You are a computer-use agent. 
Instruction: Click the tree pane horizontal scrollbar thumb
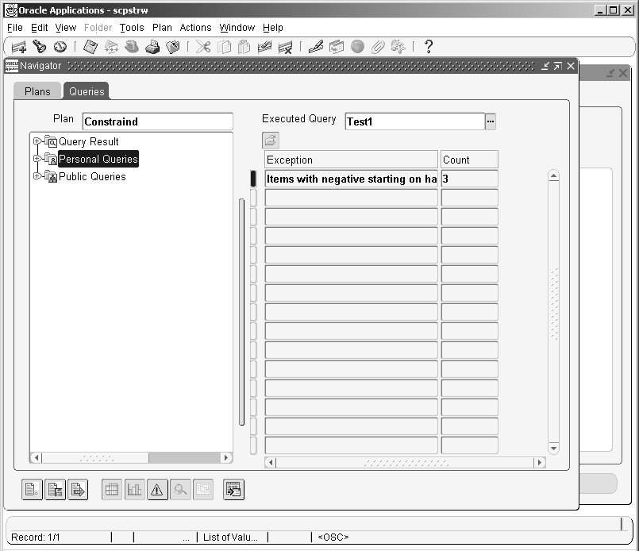[96, 457]
